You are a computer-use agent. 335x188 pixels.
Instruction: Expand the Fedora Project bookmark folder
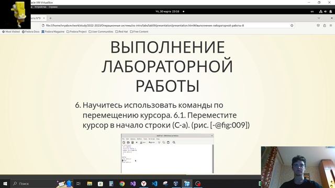[76, 31]
